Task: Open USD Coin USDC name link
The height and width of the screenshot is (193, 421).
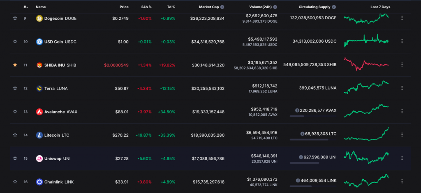Action: (x=60, y=42)
